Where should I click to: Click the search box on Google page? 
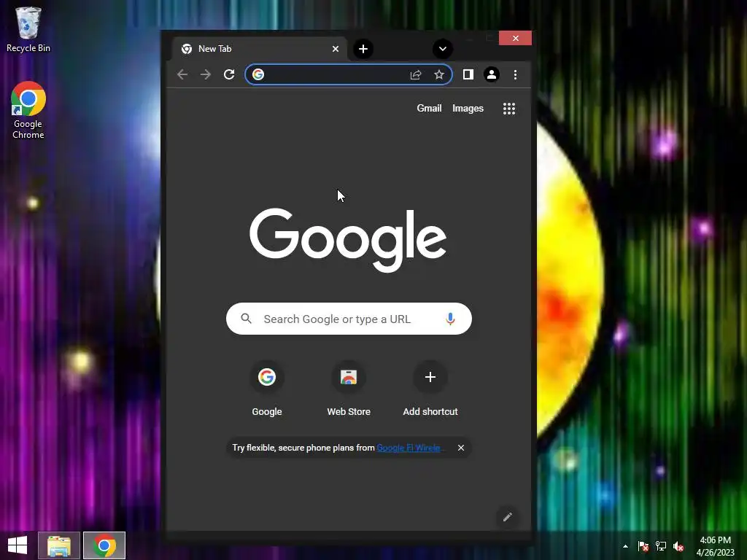click(x=349, y=319)
